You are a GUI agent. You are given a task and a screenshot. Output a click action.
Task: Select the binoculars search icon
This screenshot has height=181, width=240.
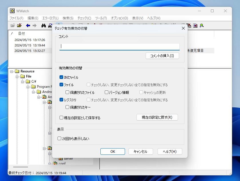click(43, 25)
